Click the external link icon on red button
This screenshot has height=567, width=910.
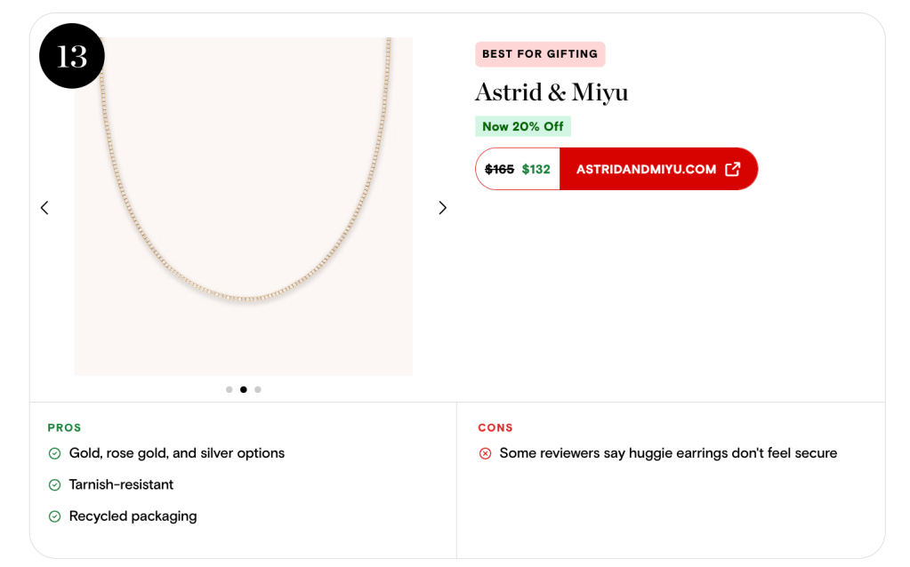(732, 169)
